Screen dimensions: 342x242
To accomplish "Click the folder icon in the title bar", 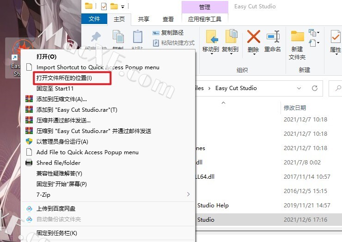I will [89, 6].
